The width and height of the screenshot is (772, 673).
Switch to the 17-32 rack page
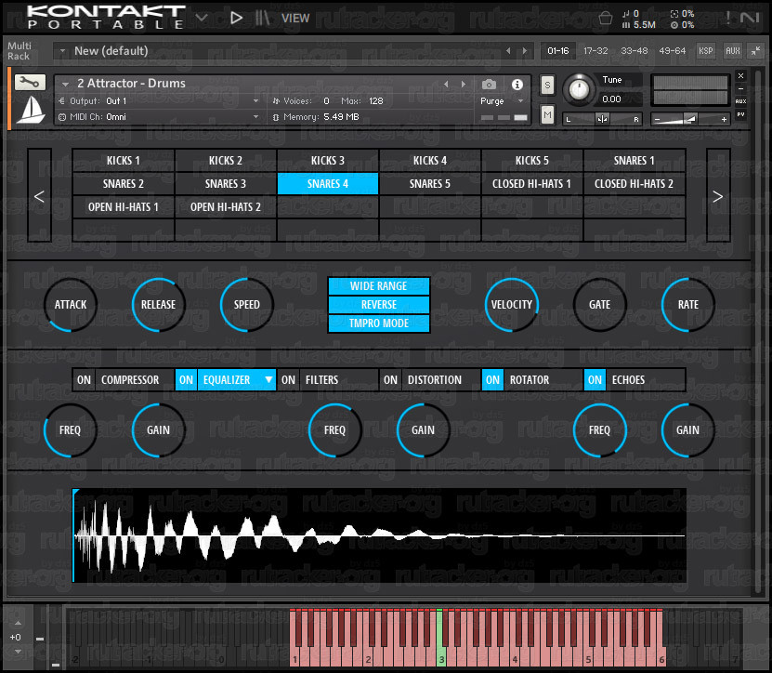595,51
